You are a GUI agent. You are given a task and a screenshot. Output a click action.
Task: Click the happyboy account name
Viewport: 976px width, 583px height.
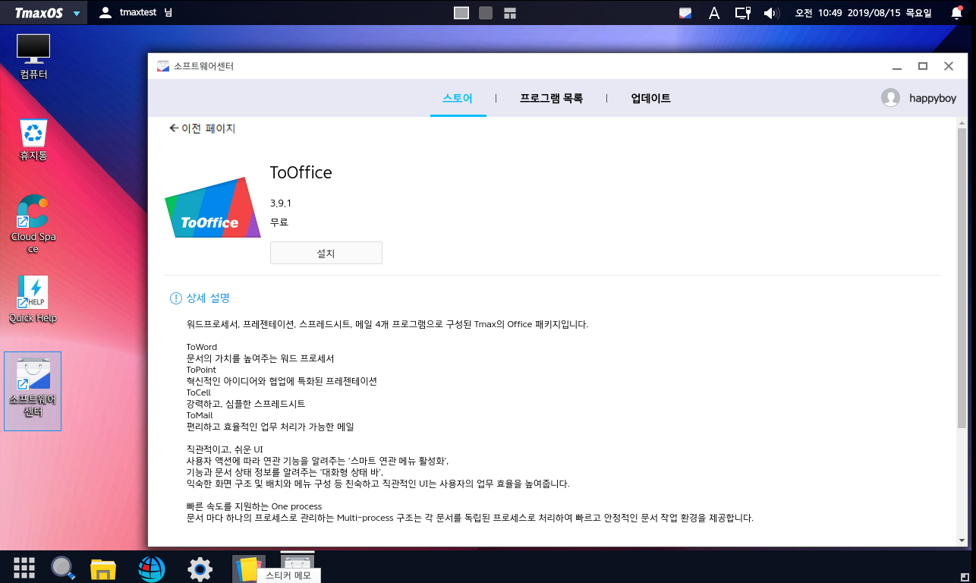tap(933, 99)
